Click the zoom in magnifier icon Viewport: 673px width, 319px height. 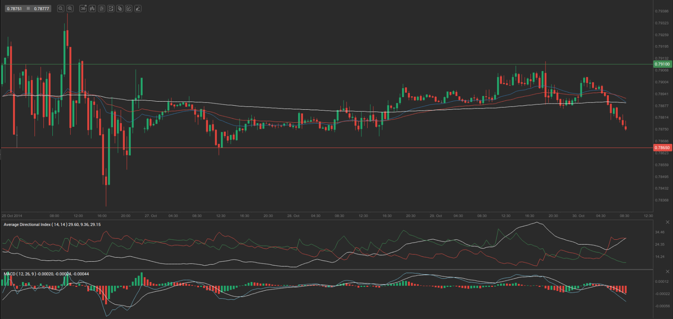[70, 9]
